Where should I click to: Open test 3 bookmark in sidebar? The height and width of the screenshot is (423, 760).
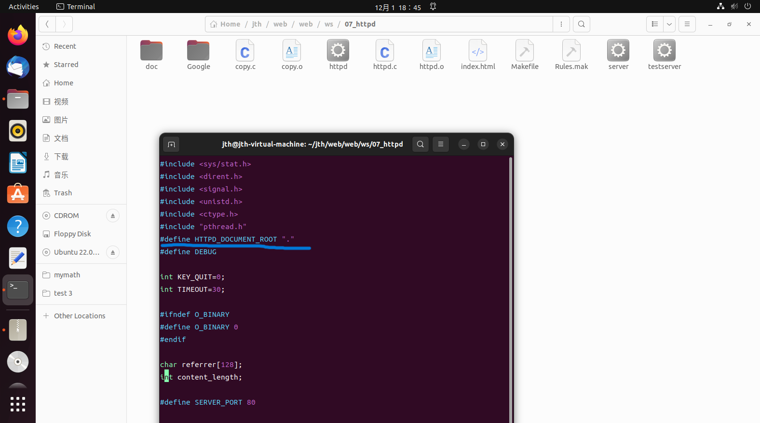81,293
